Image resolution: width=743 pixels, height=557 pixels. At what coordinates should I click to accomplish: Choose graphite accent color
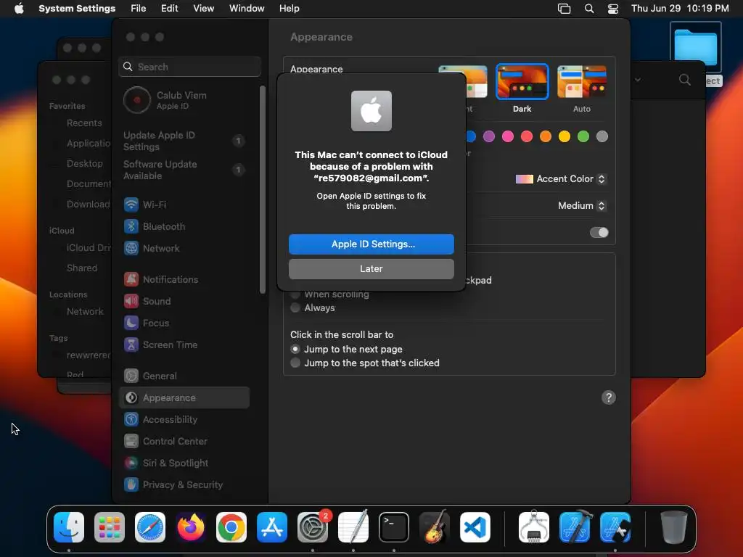[602, 136]
